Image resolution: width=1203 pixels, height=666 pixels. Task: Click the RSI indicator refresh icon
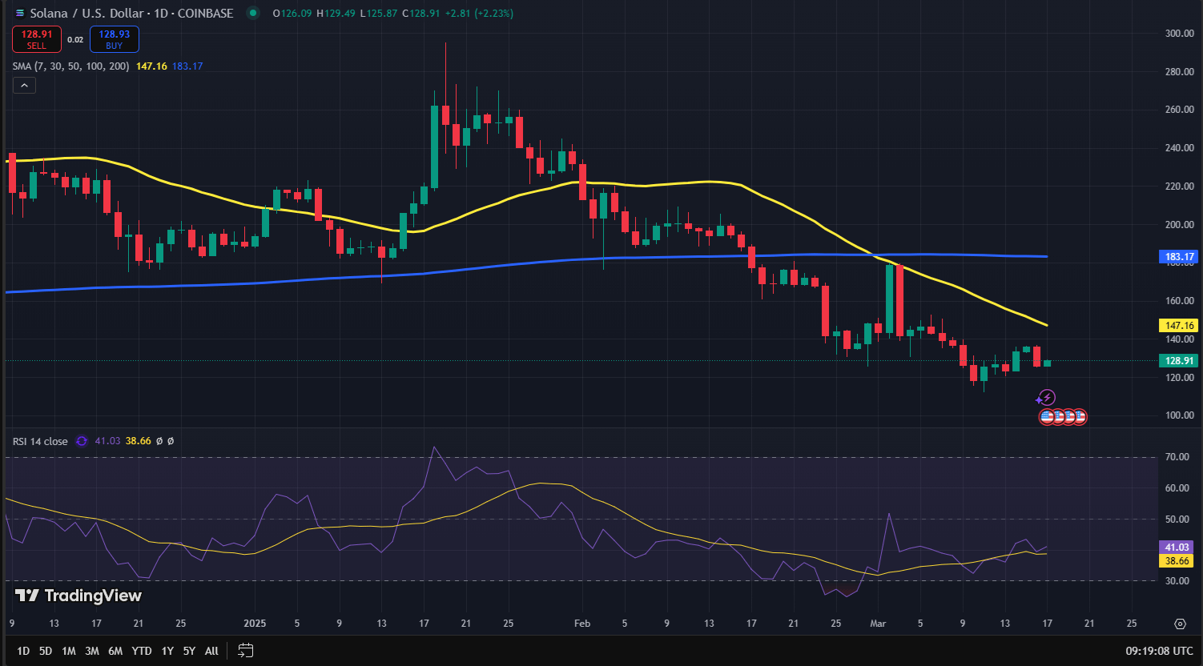(x=81, y=441)
